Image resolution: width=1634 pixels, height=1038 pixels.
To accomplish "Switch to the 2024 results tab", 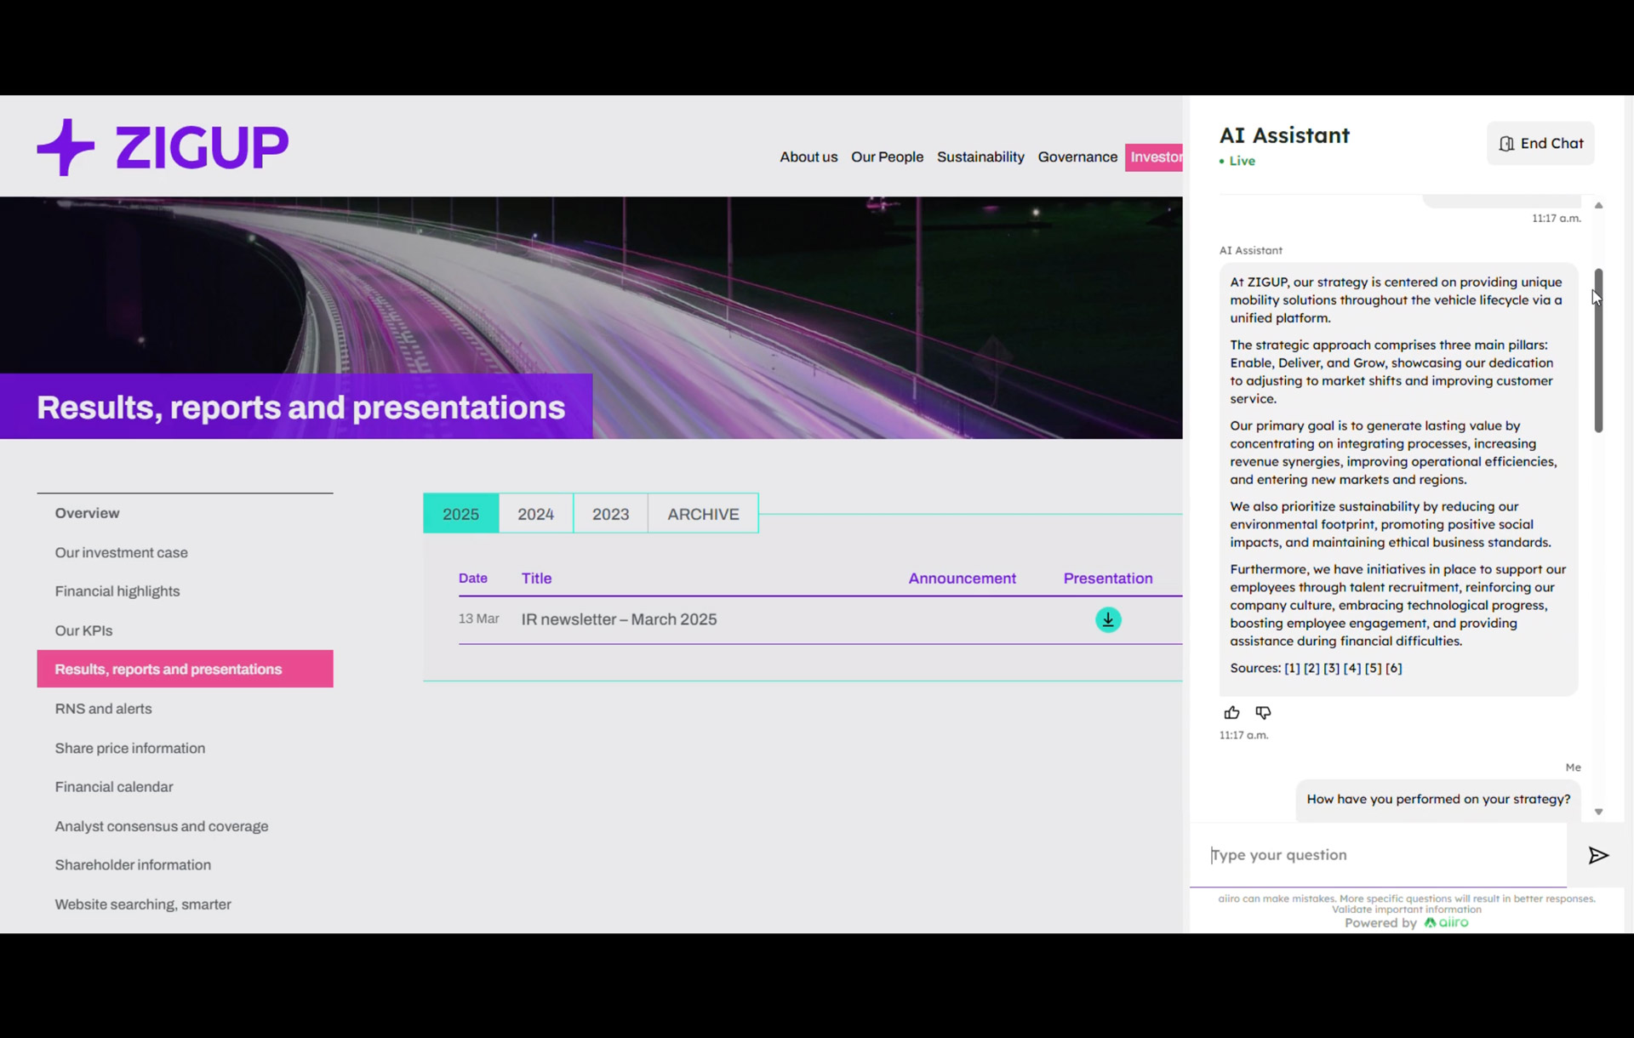I will click(535, 514).
